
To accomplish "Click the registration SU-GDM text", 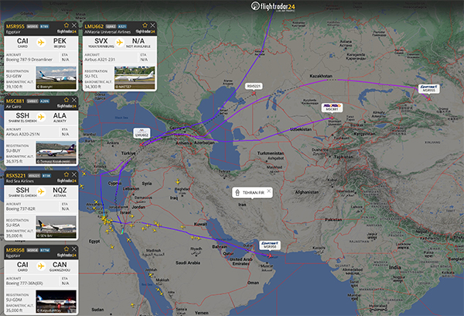I will 14,300.
